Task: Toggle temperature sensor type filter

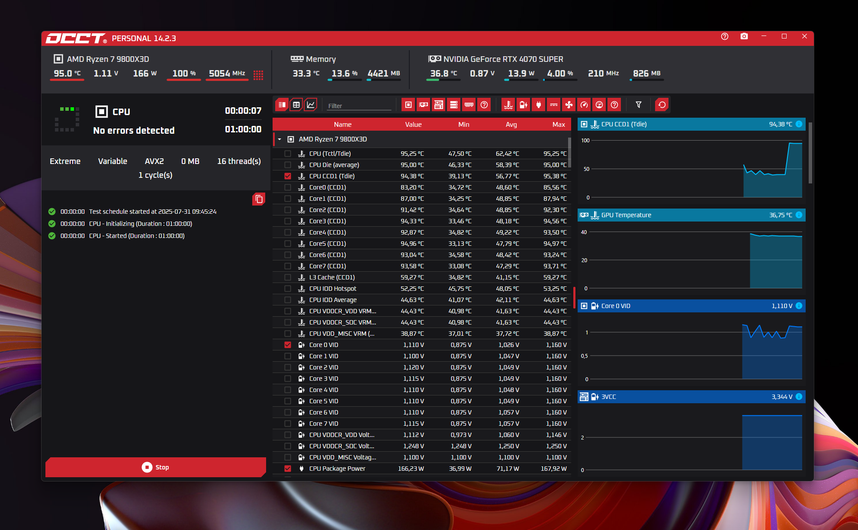Action: coord(508,105)
